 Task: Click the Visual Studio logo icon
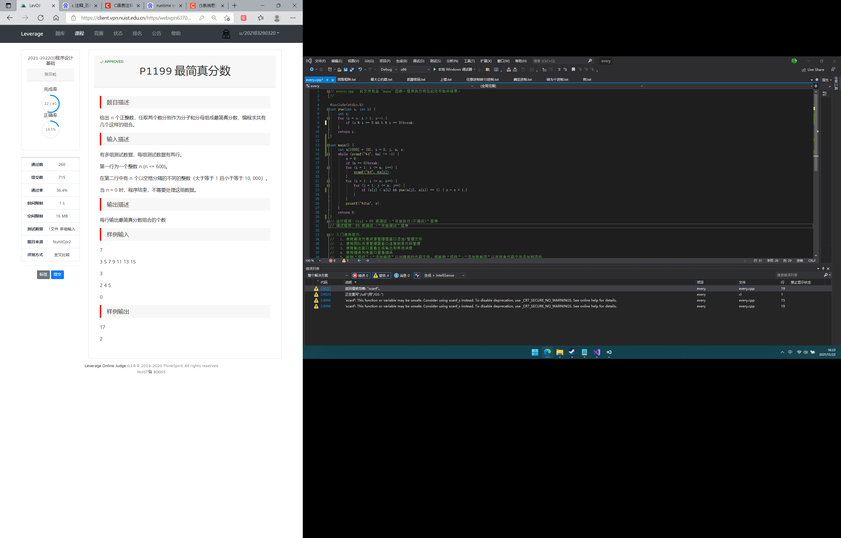[x=309, y=61]
